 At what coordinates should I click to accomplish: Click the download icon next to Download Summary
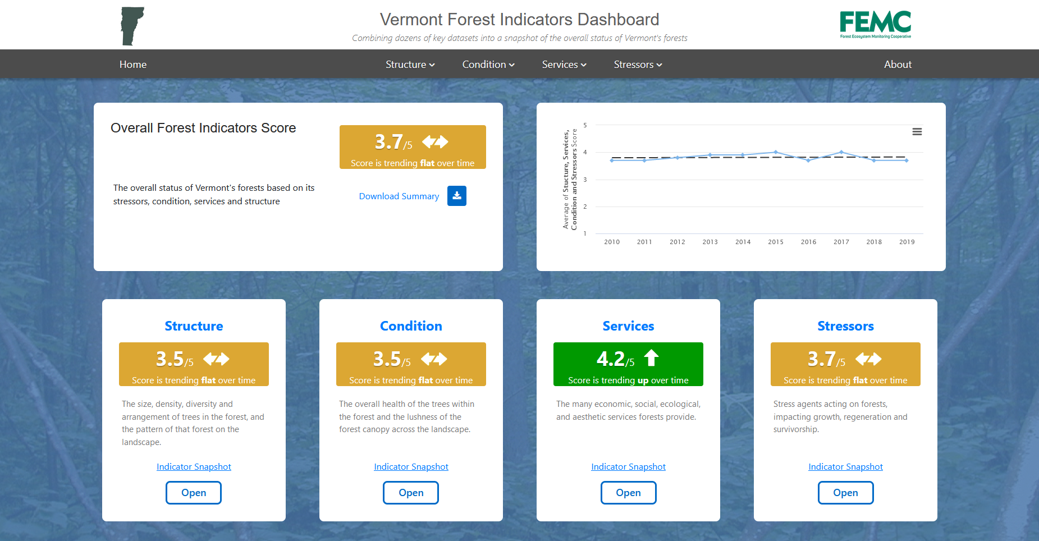pos(456,196)
